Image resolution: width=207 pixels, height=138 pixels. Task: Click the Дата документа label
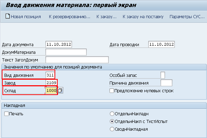[17, 45]
